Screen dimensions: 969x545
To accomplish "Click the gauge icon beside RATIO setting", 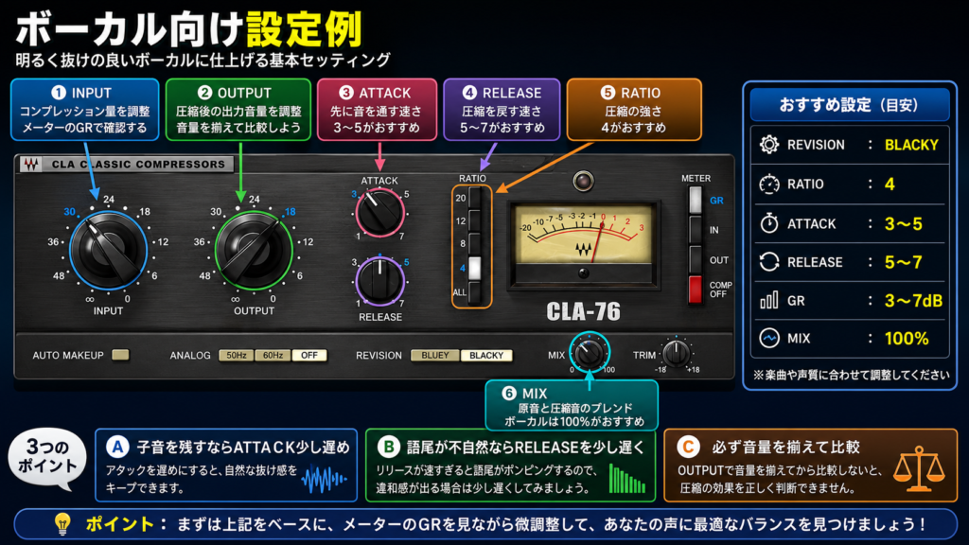I will [769, 185].
